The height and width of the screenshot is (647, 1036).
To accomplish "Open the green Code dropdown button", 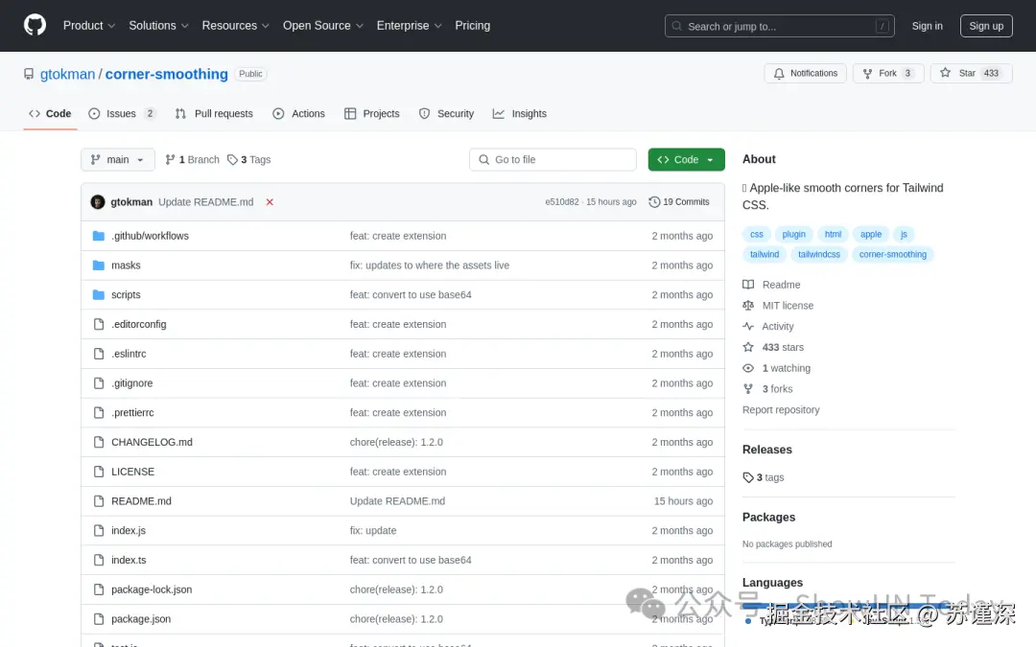I will tap(686, 160).
